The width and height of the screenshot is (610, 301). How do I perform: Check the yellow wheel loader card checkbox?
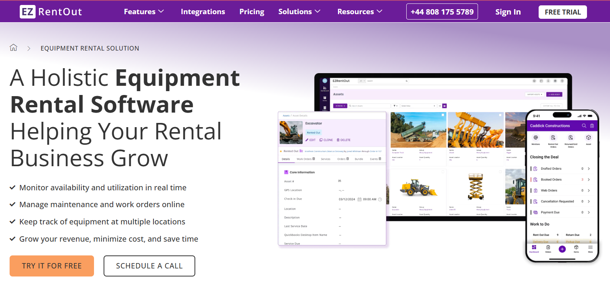(443, 172)
